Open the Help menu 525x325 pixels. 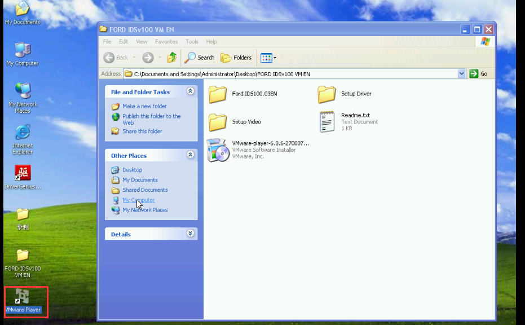click(211, 42)
